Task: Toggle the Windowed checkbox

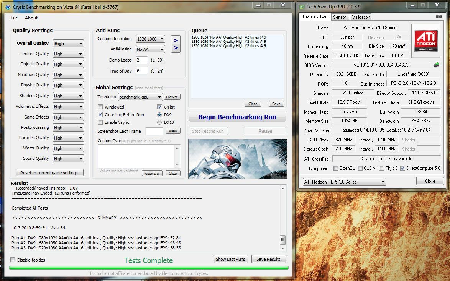Action: click(x=100, y=107)
